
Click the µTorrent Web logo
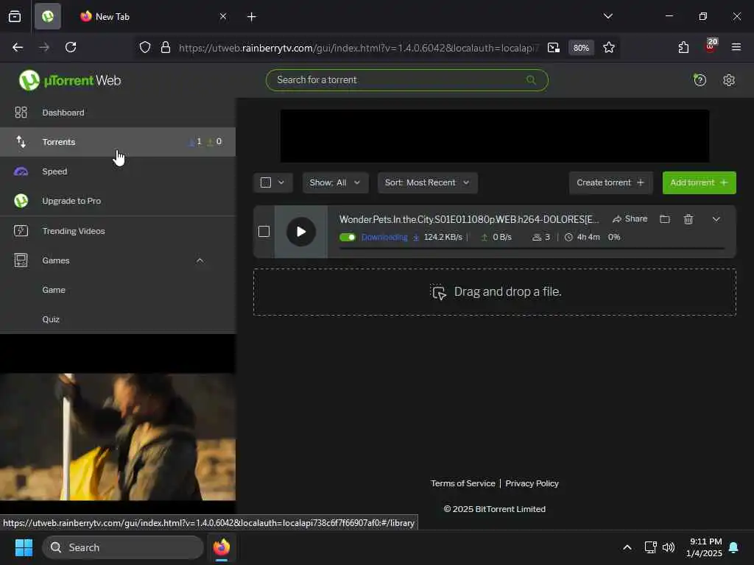[x=70, y=80]
